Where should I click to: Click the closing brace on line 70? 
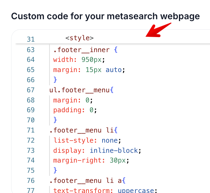55,120
